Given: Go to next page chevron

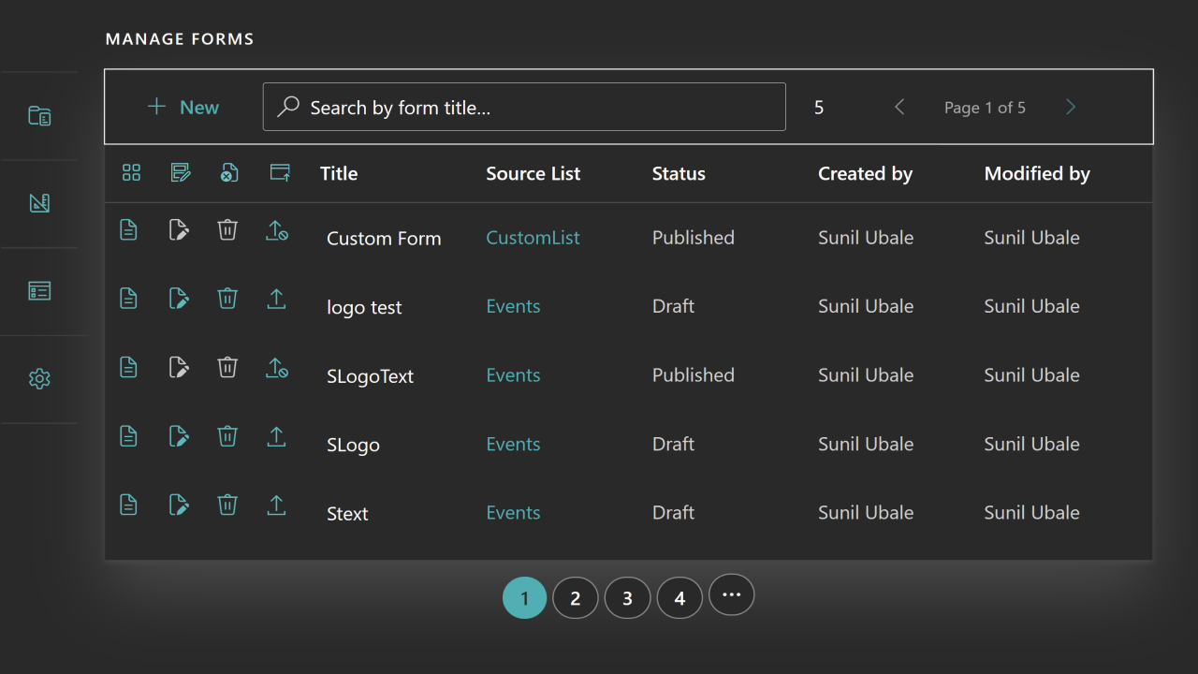Looking at the screenshot, I should coord(1071,107).
